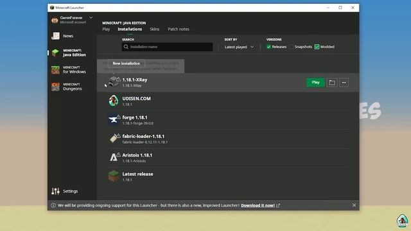Open News in the sidebar
Viewport: 411px width, 231px height.
click(68, 36)
